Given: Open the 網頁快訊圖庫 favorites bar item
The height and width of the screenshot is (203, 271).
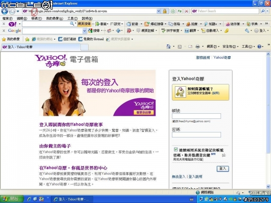Looking at the screenshot, I should point(119,39).
